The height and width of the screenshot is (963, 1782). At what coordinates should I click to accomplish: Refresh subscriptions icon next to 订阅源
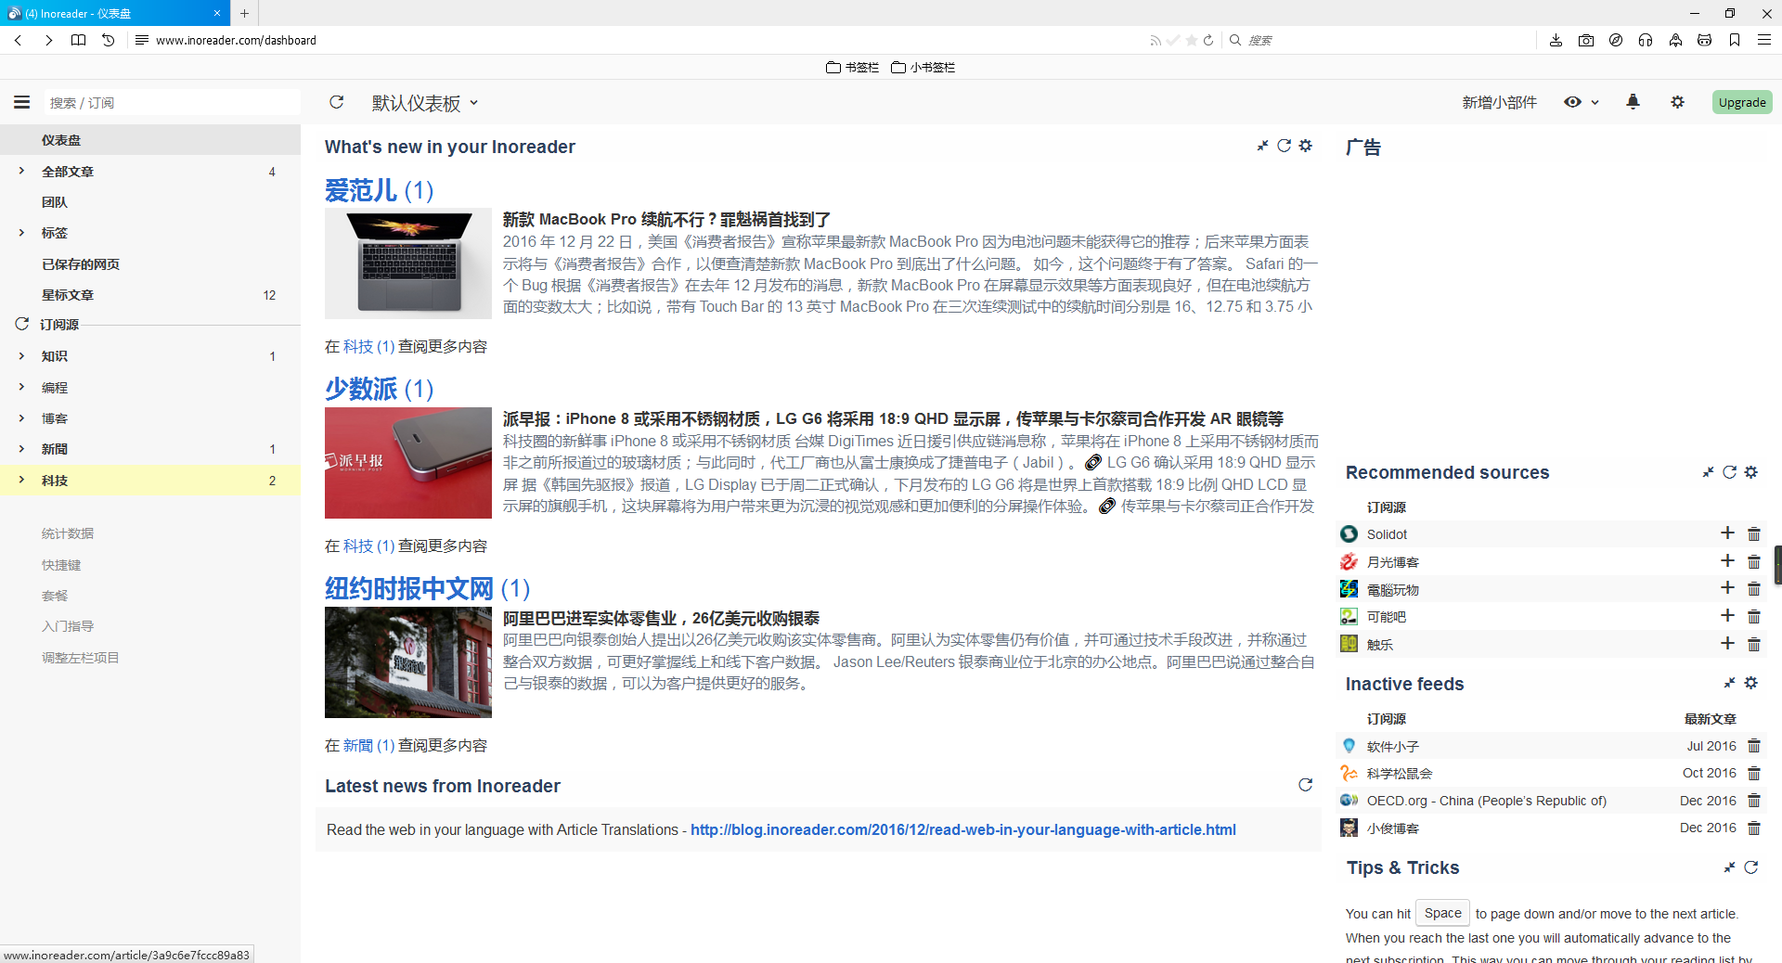click(x=22, y=324)
